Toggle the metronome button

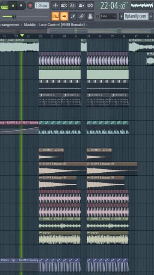[56, 6]
